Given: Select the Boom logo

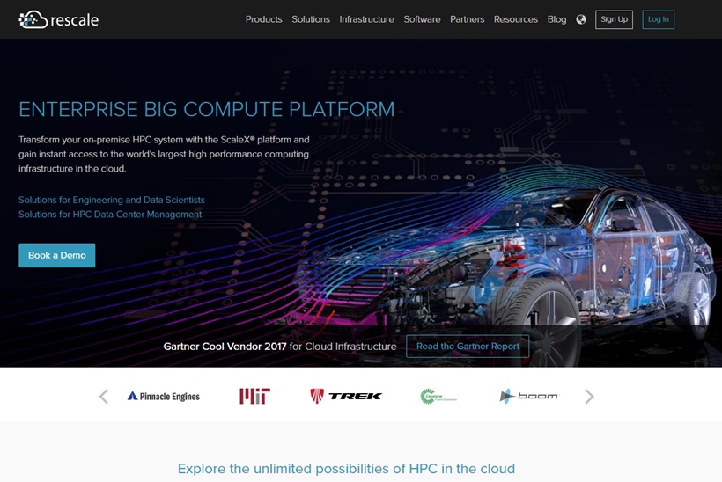Looking at the screenshot, I should pyautogui.click(x=528, y=396).
